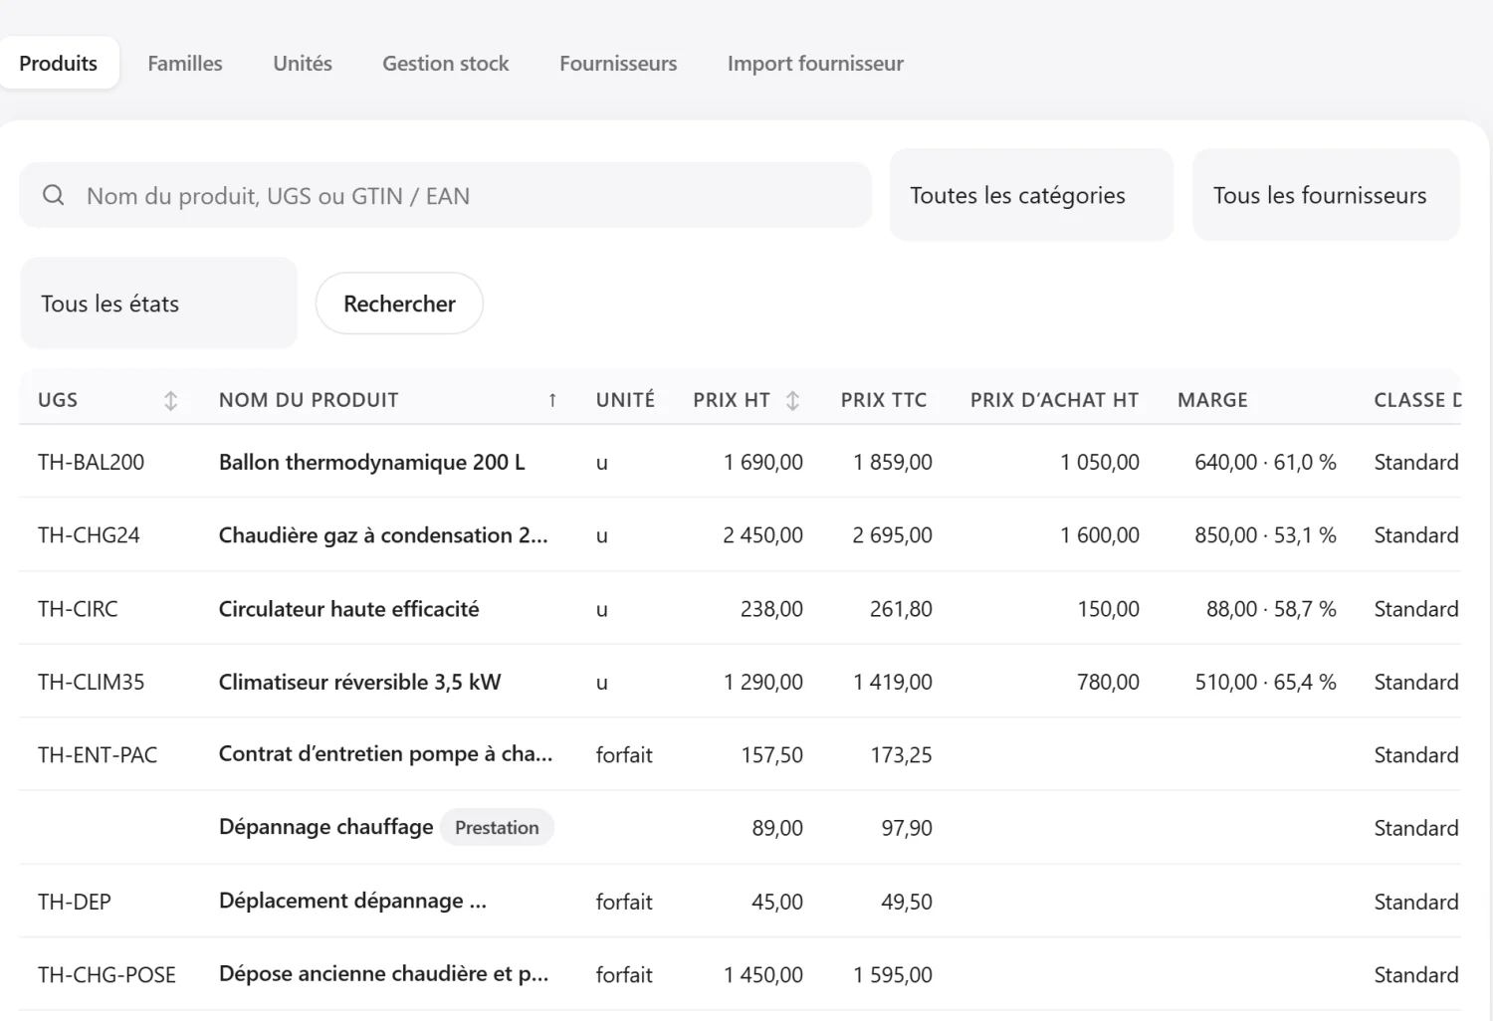
Task: Open the Import fournisseur tab
Action: click(815, 63)
